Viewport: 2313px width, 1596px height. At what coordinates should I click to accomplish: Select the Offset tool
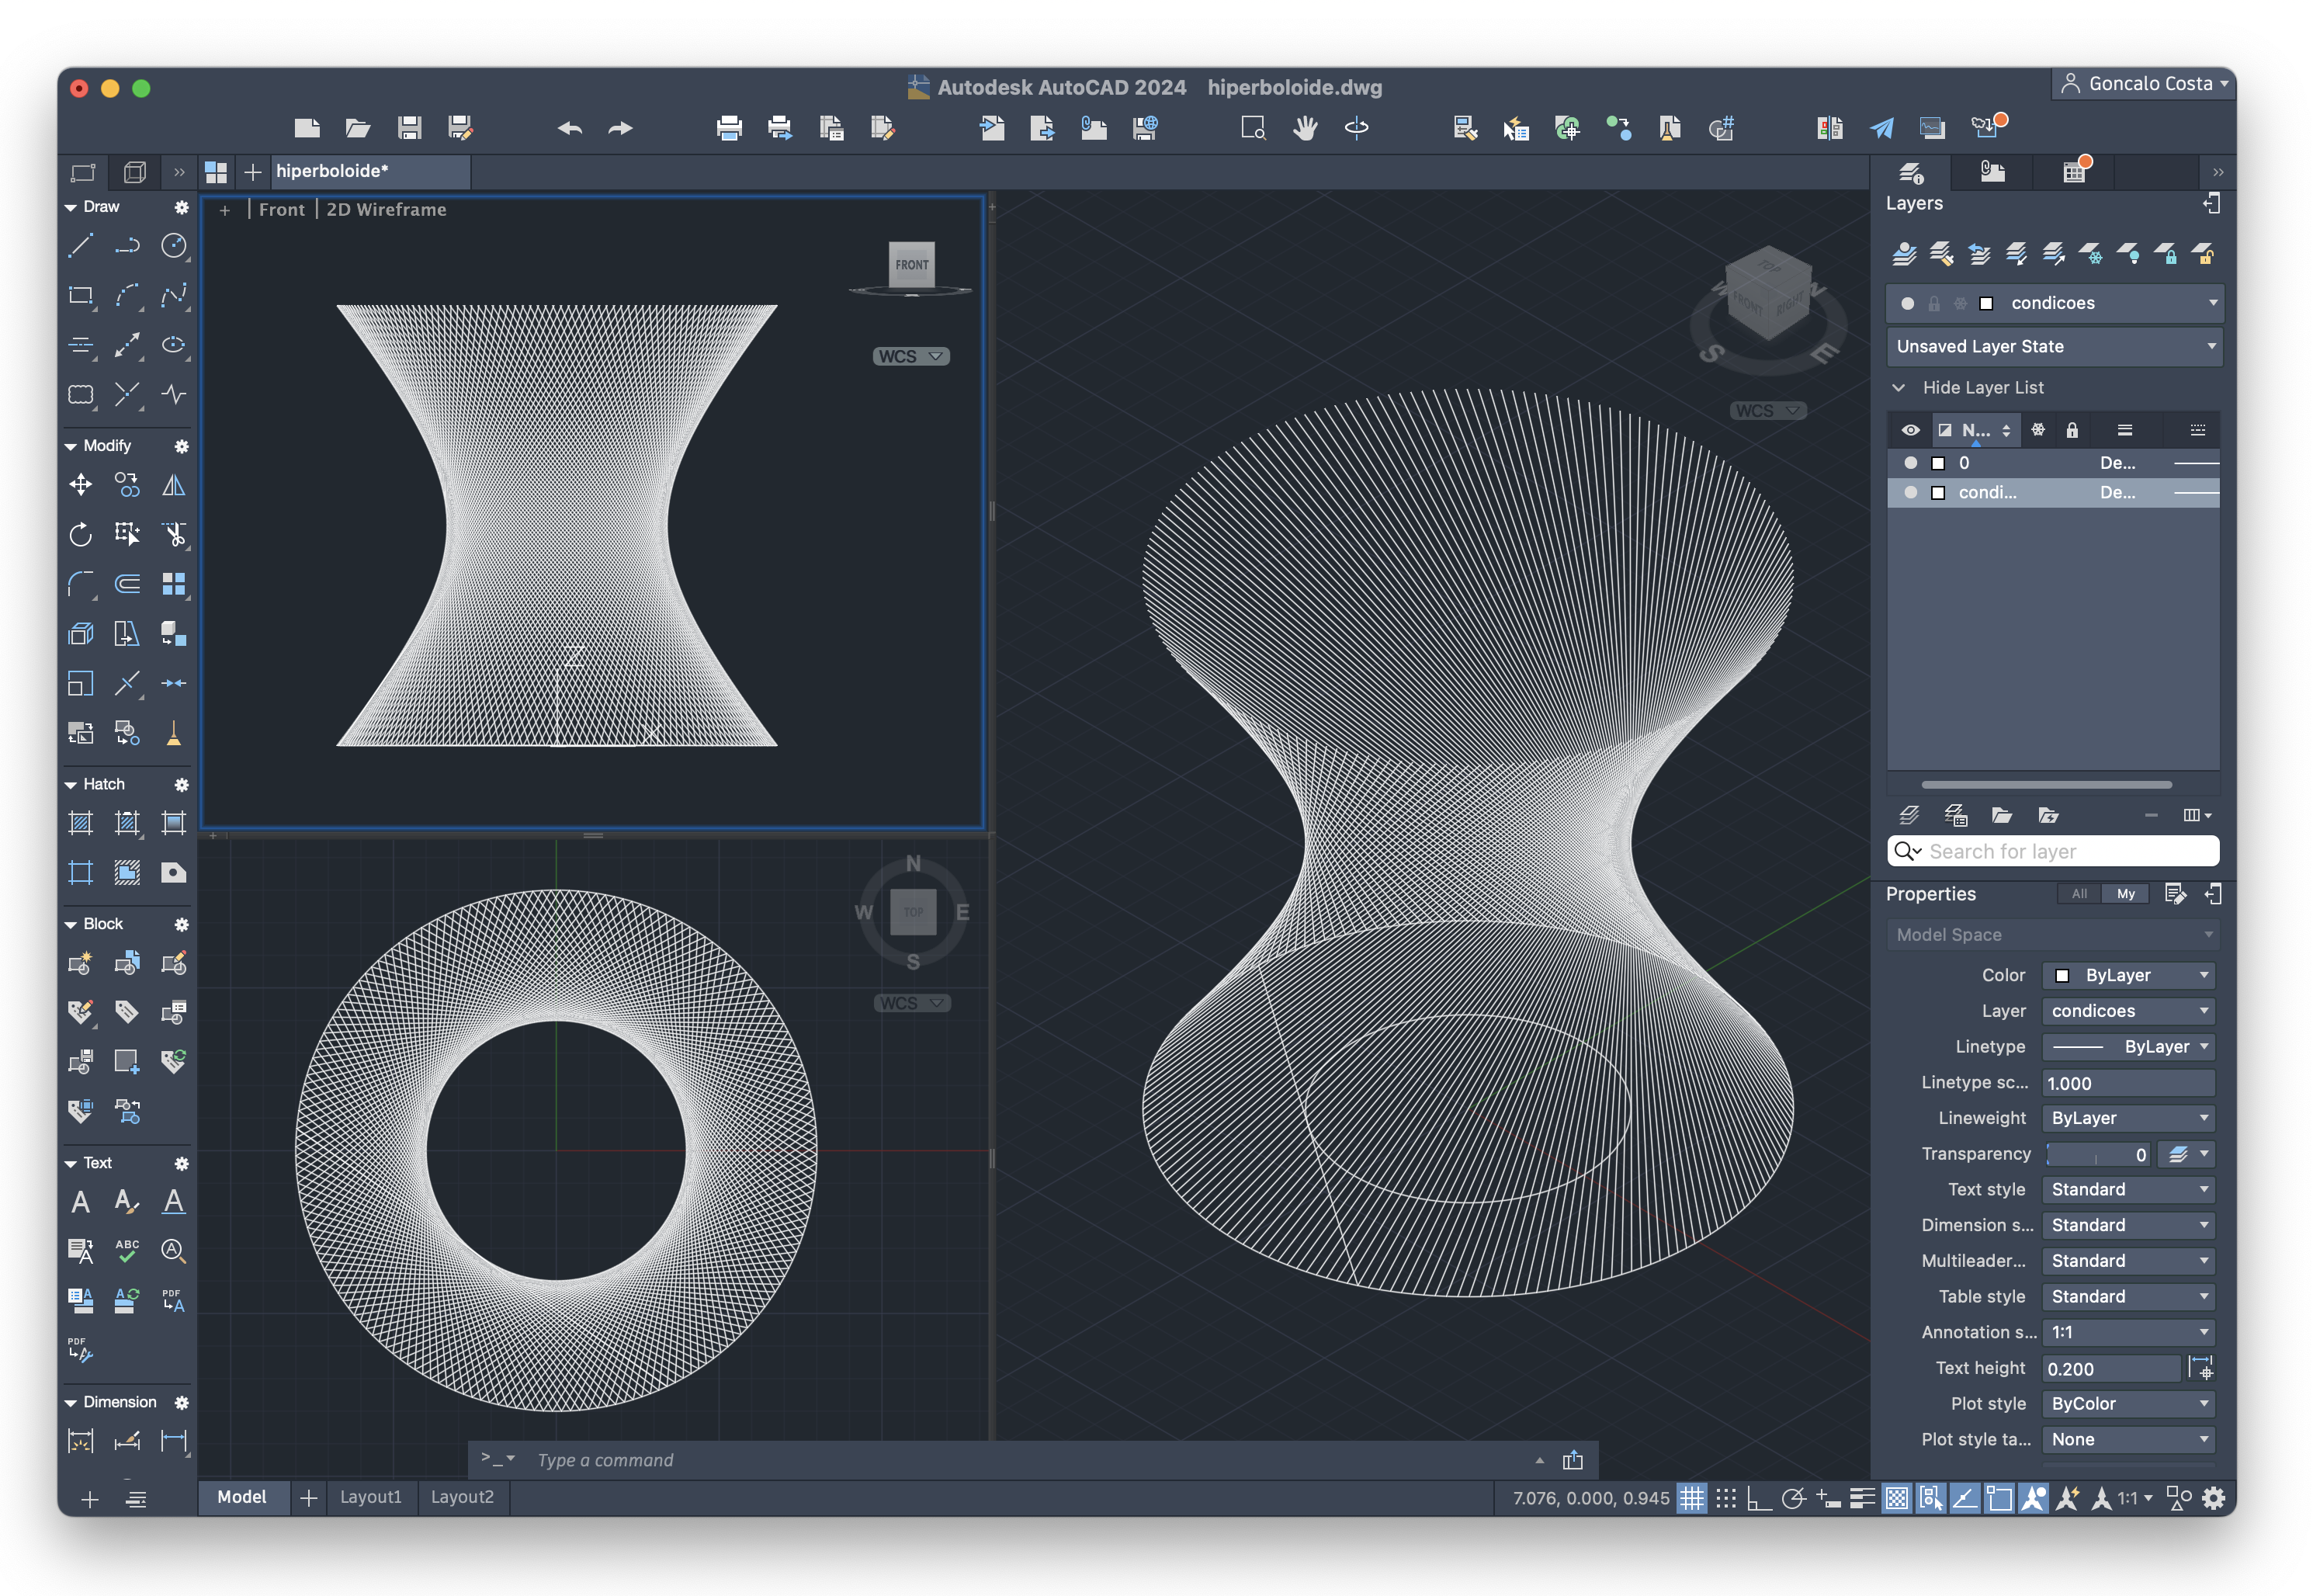127,584
